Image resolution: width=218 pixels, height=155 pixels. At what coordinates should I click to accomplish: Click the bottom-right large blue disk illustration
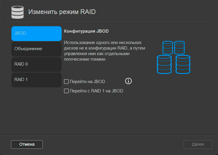click(x=183, y=65)
